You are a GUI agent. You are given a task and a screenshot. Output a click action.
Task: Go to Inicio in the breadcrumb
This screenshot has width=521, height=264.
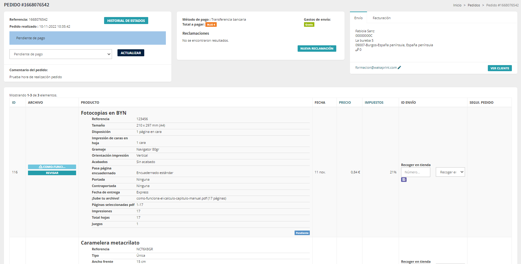coord(457,5)
